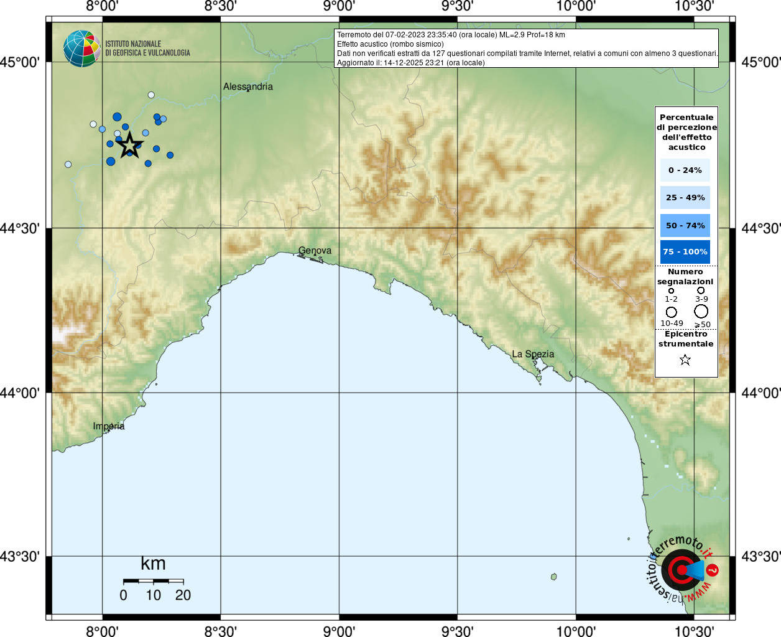Click the Genova city label

315,251
